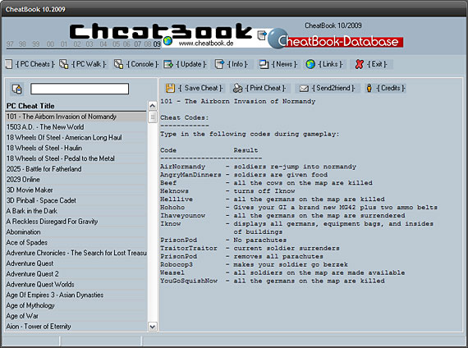Viewport: 468px width, 348px height.
Task: Click the list scrollbar down arrow
Action: tap(152, 327)
